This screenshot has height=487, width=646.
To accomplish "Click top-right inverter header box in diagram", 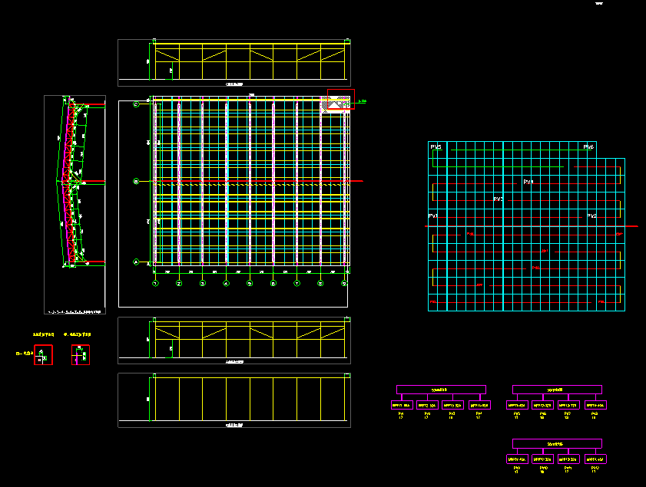I will (x=557, y=390).
